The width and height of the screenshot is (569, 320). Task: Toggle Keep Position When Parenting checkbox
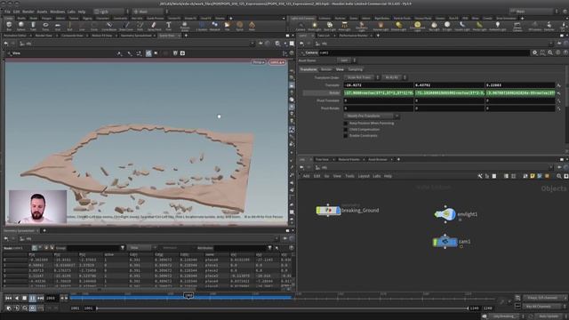tap(346, 124)
